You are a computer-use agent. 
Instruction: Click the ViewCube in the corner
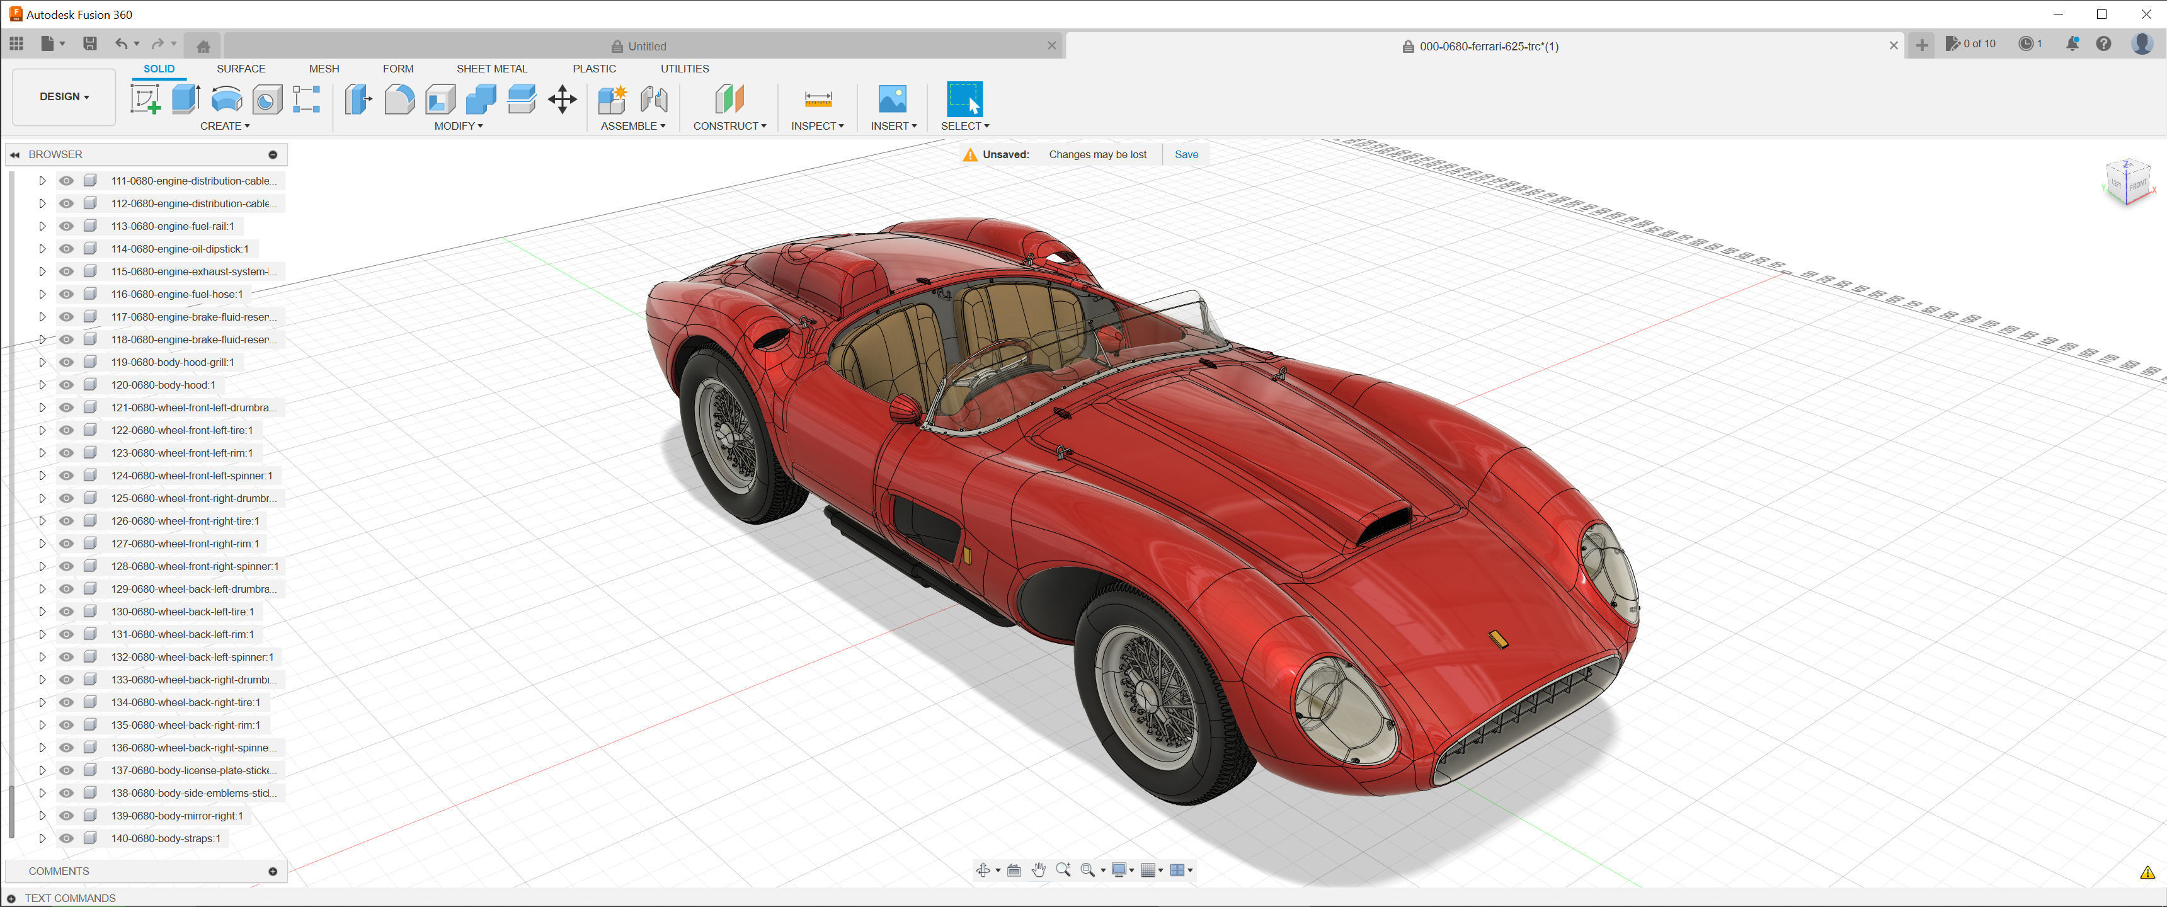point(2129,183)
